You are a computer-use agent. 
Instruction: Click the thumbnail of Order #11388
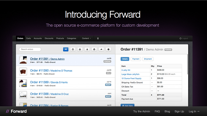(23, 95)
